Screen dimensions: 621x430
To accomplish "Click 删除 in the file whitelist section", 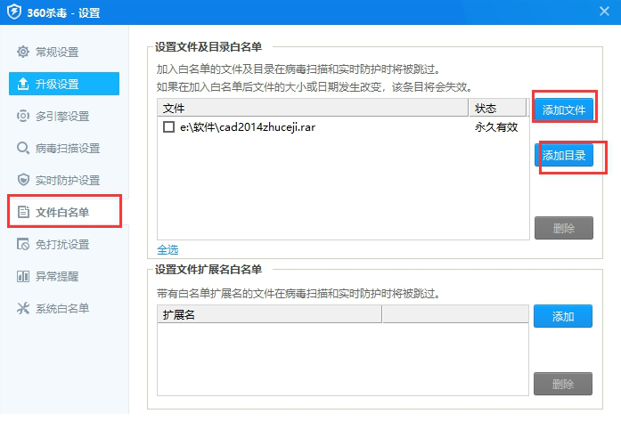I will click(x=564, y=228).
